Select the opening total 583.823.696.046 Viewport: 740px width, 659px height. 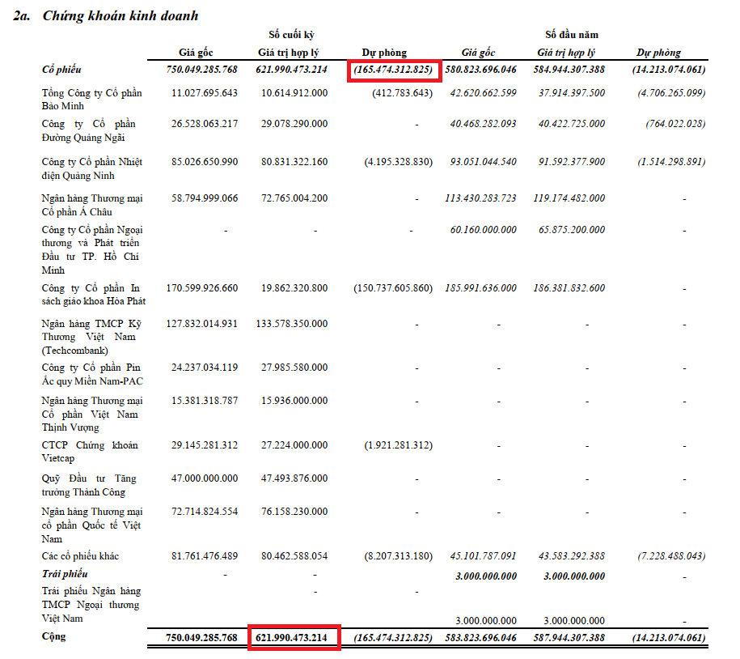(480, 638)
